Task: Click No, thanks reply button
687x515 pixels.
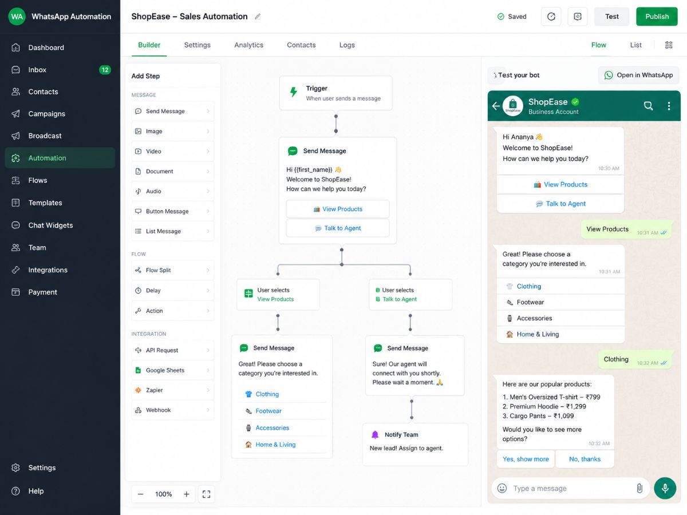Action: tap(585, 459)
